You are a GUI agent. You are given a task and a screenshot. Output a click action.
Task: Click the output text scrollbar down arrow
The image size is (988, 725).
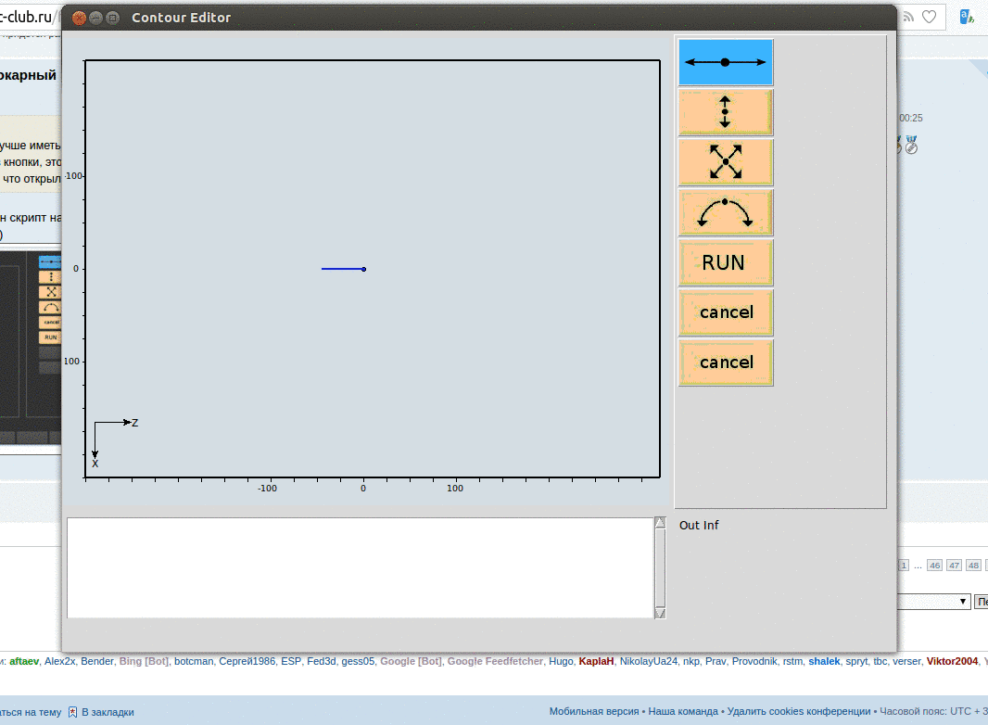(x=660, y=613)
